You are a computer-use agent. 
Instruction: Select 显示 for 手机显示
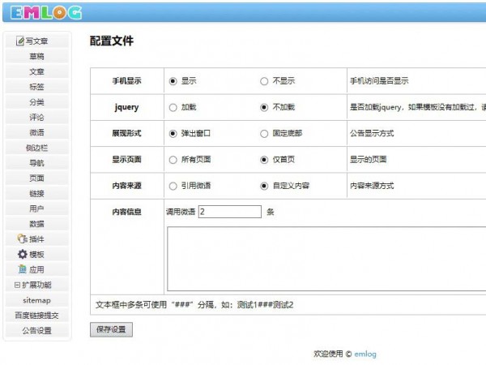click(173, 81)
